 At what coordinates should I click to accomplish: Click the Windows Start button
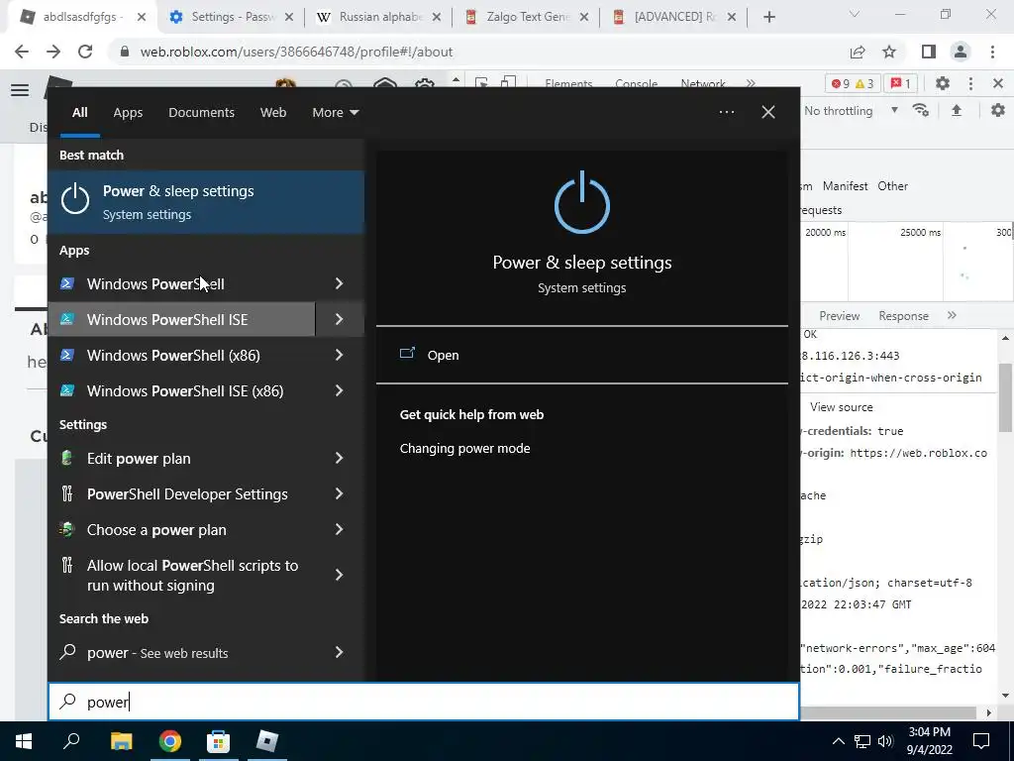coord(24,741)
